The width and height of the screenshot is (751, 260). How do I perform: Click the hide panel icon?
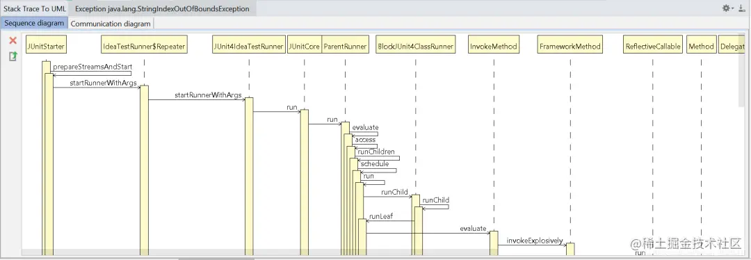coord(743,8)
